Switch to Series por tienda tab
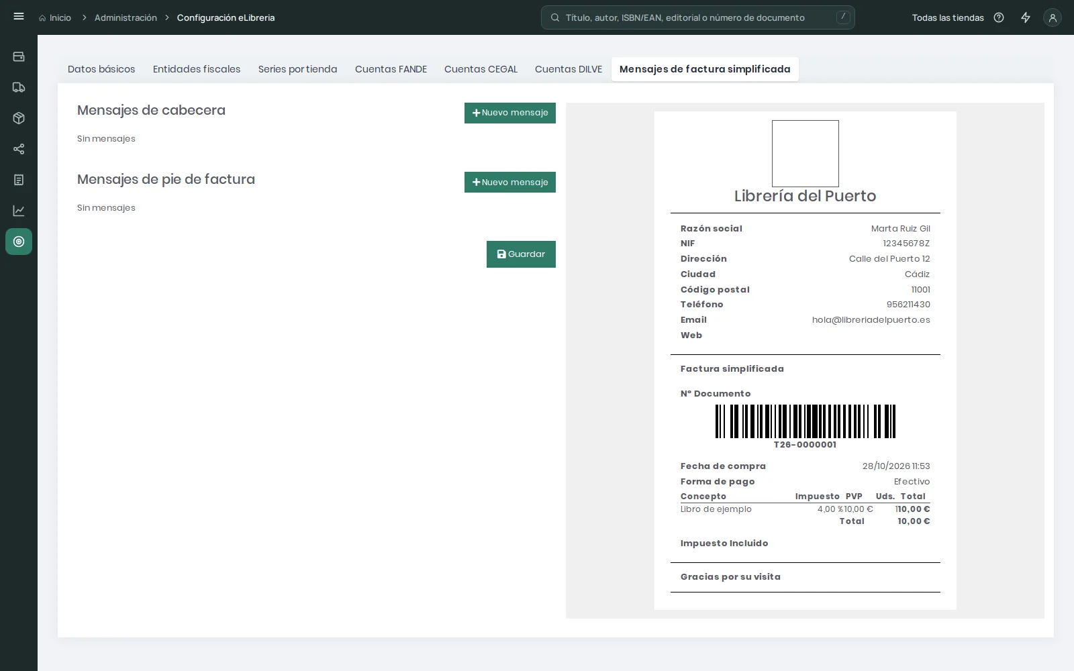 click(298, 69)
